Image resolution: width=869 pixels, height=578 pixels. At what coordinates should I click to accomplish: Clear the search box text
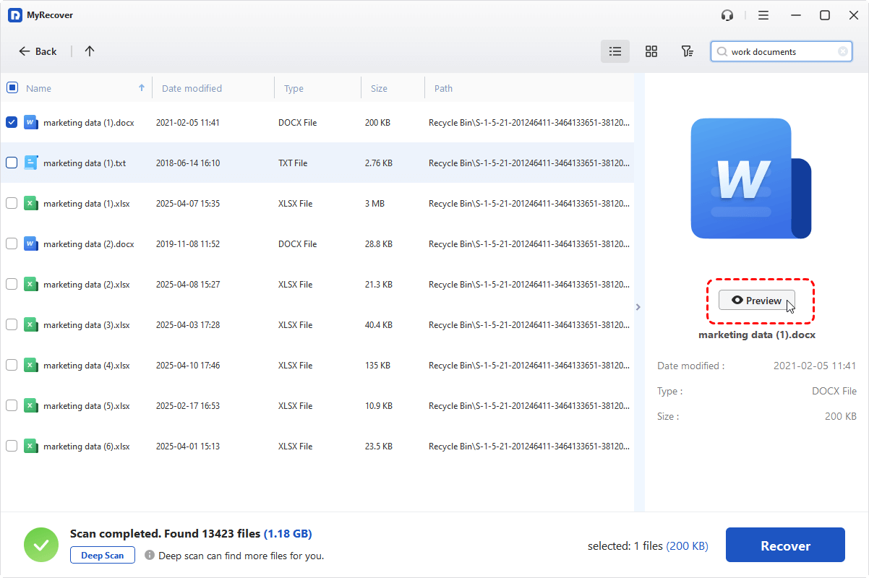pyautogui.click(x=843, y=52)
